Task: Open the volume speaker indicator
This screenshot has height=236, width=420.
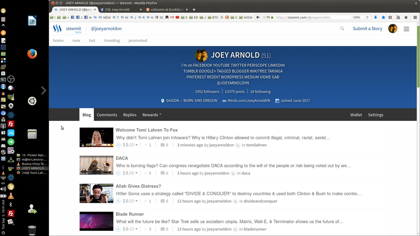Action: click(3, 189)
